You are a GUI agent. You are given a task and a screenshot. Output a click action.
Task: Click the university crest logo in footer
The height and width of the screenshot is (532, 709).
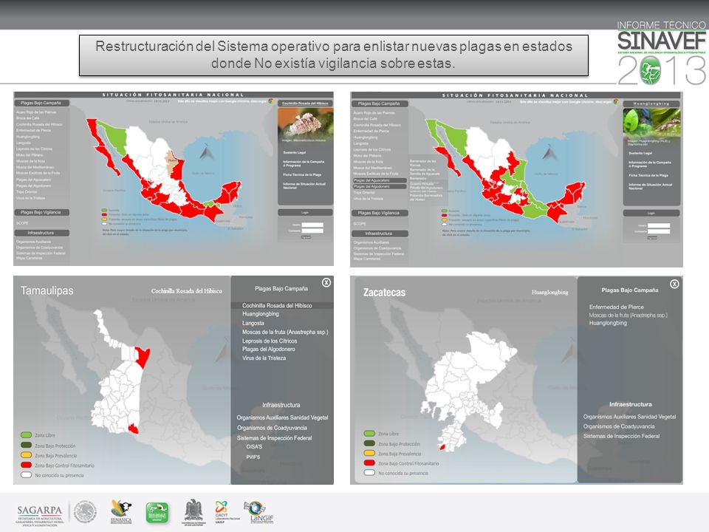(x=193, y=513)
